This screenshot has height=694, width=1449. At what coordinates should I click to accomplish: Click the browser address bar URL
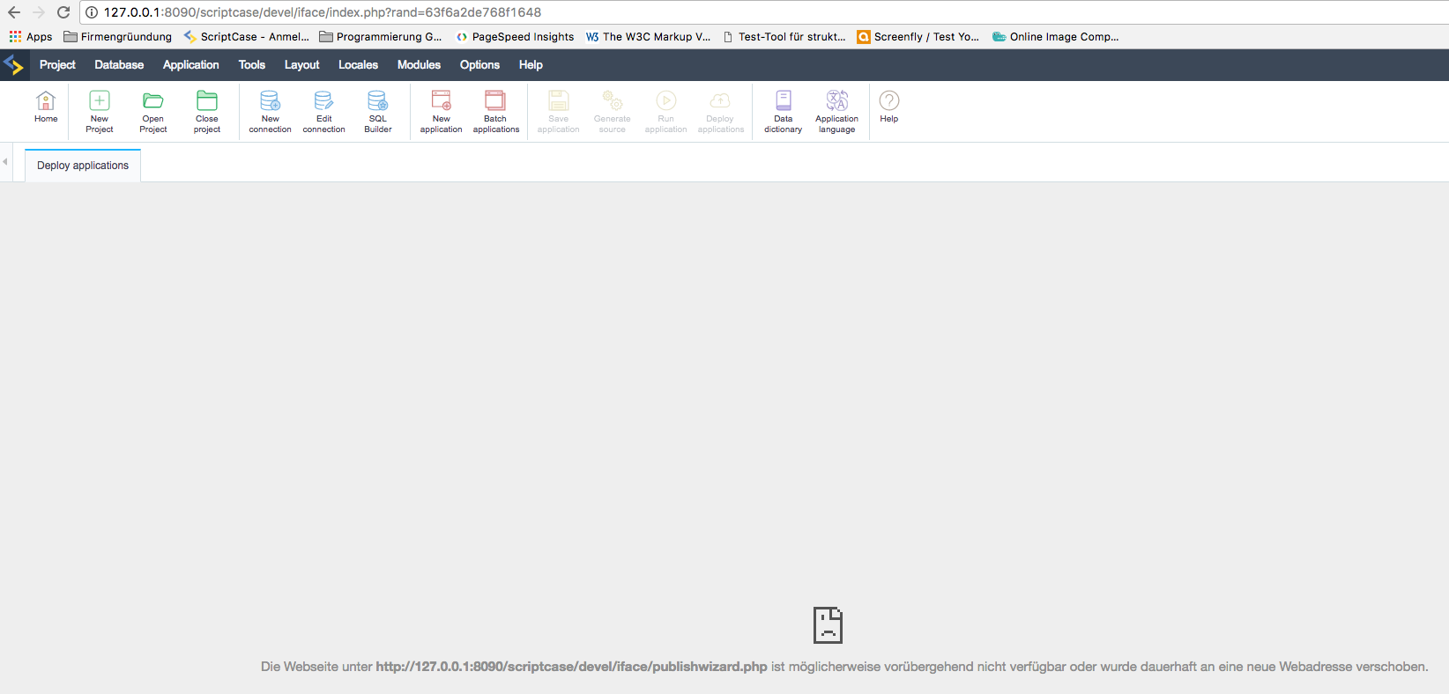(323, 12)
